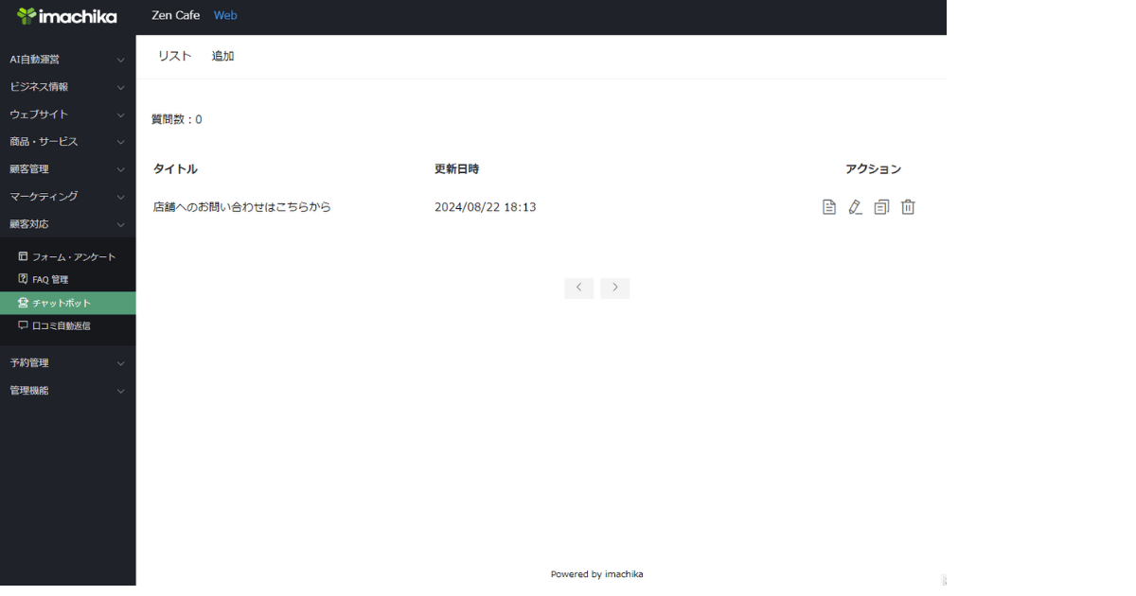Open the 顧客対応 sidebar menu
Viewport: 1136px width, 596px height.
[68, 224]
